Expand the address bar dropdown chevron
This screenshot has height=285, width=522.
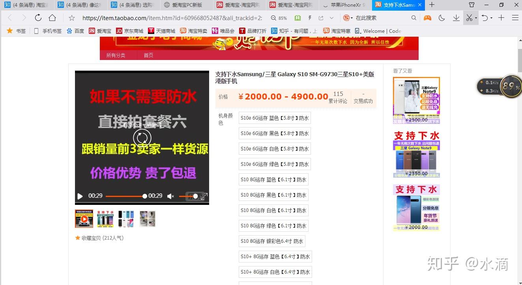click(331, 18)
